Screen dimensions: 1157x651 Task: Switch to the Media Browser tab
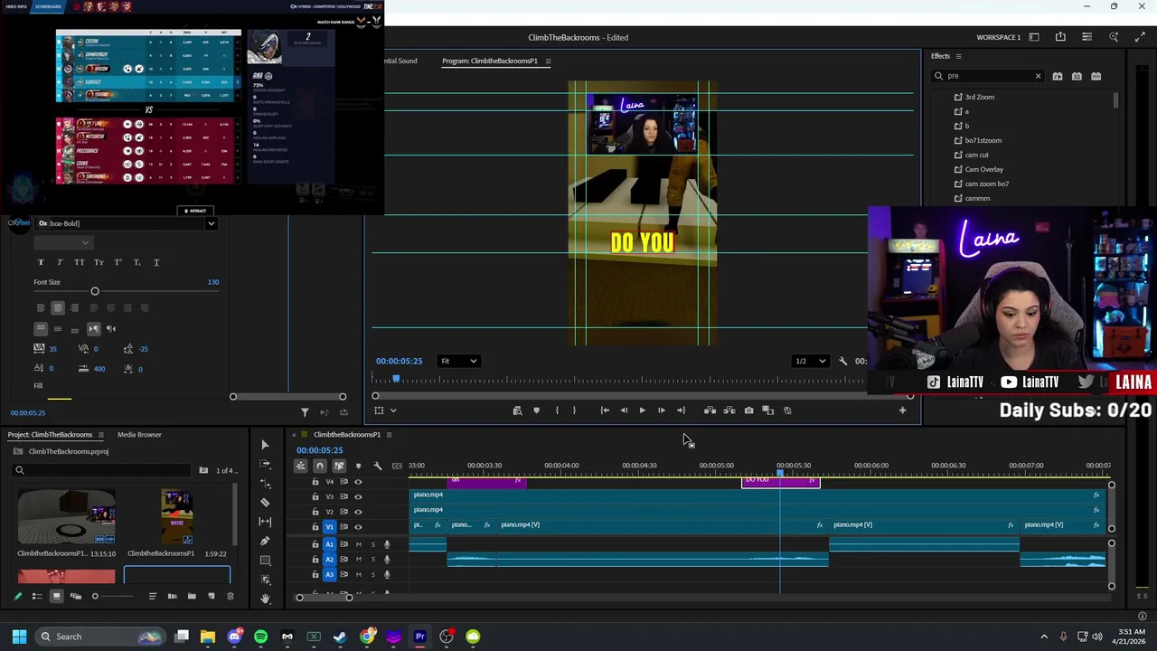click(139, 435)
